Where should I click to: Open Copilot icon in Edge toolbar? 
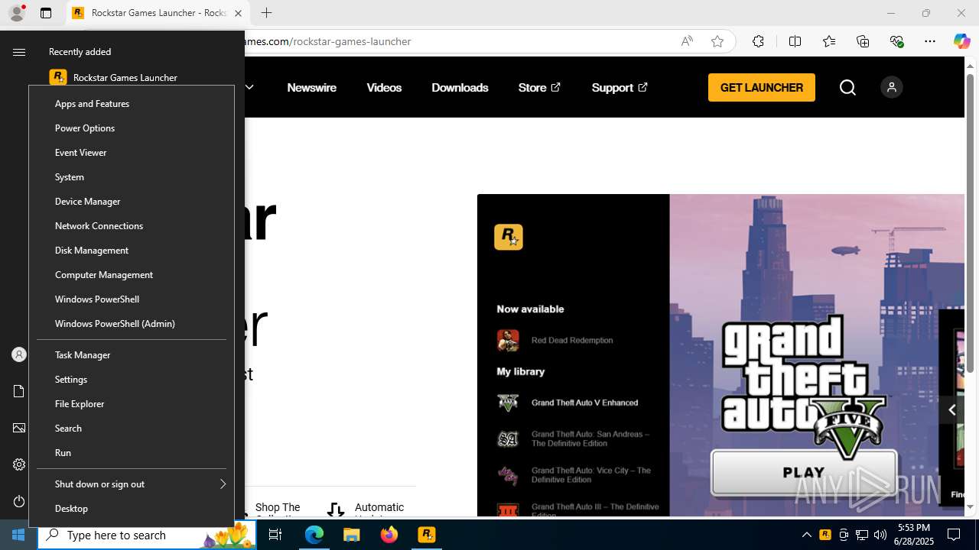tap(961, 41)
